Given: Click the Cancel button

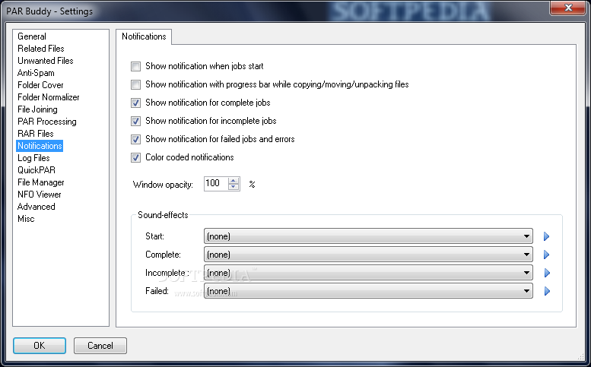Looking at the screenshot, I should coord(100,346).
